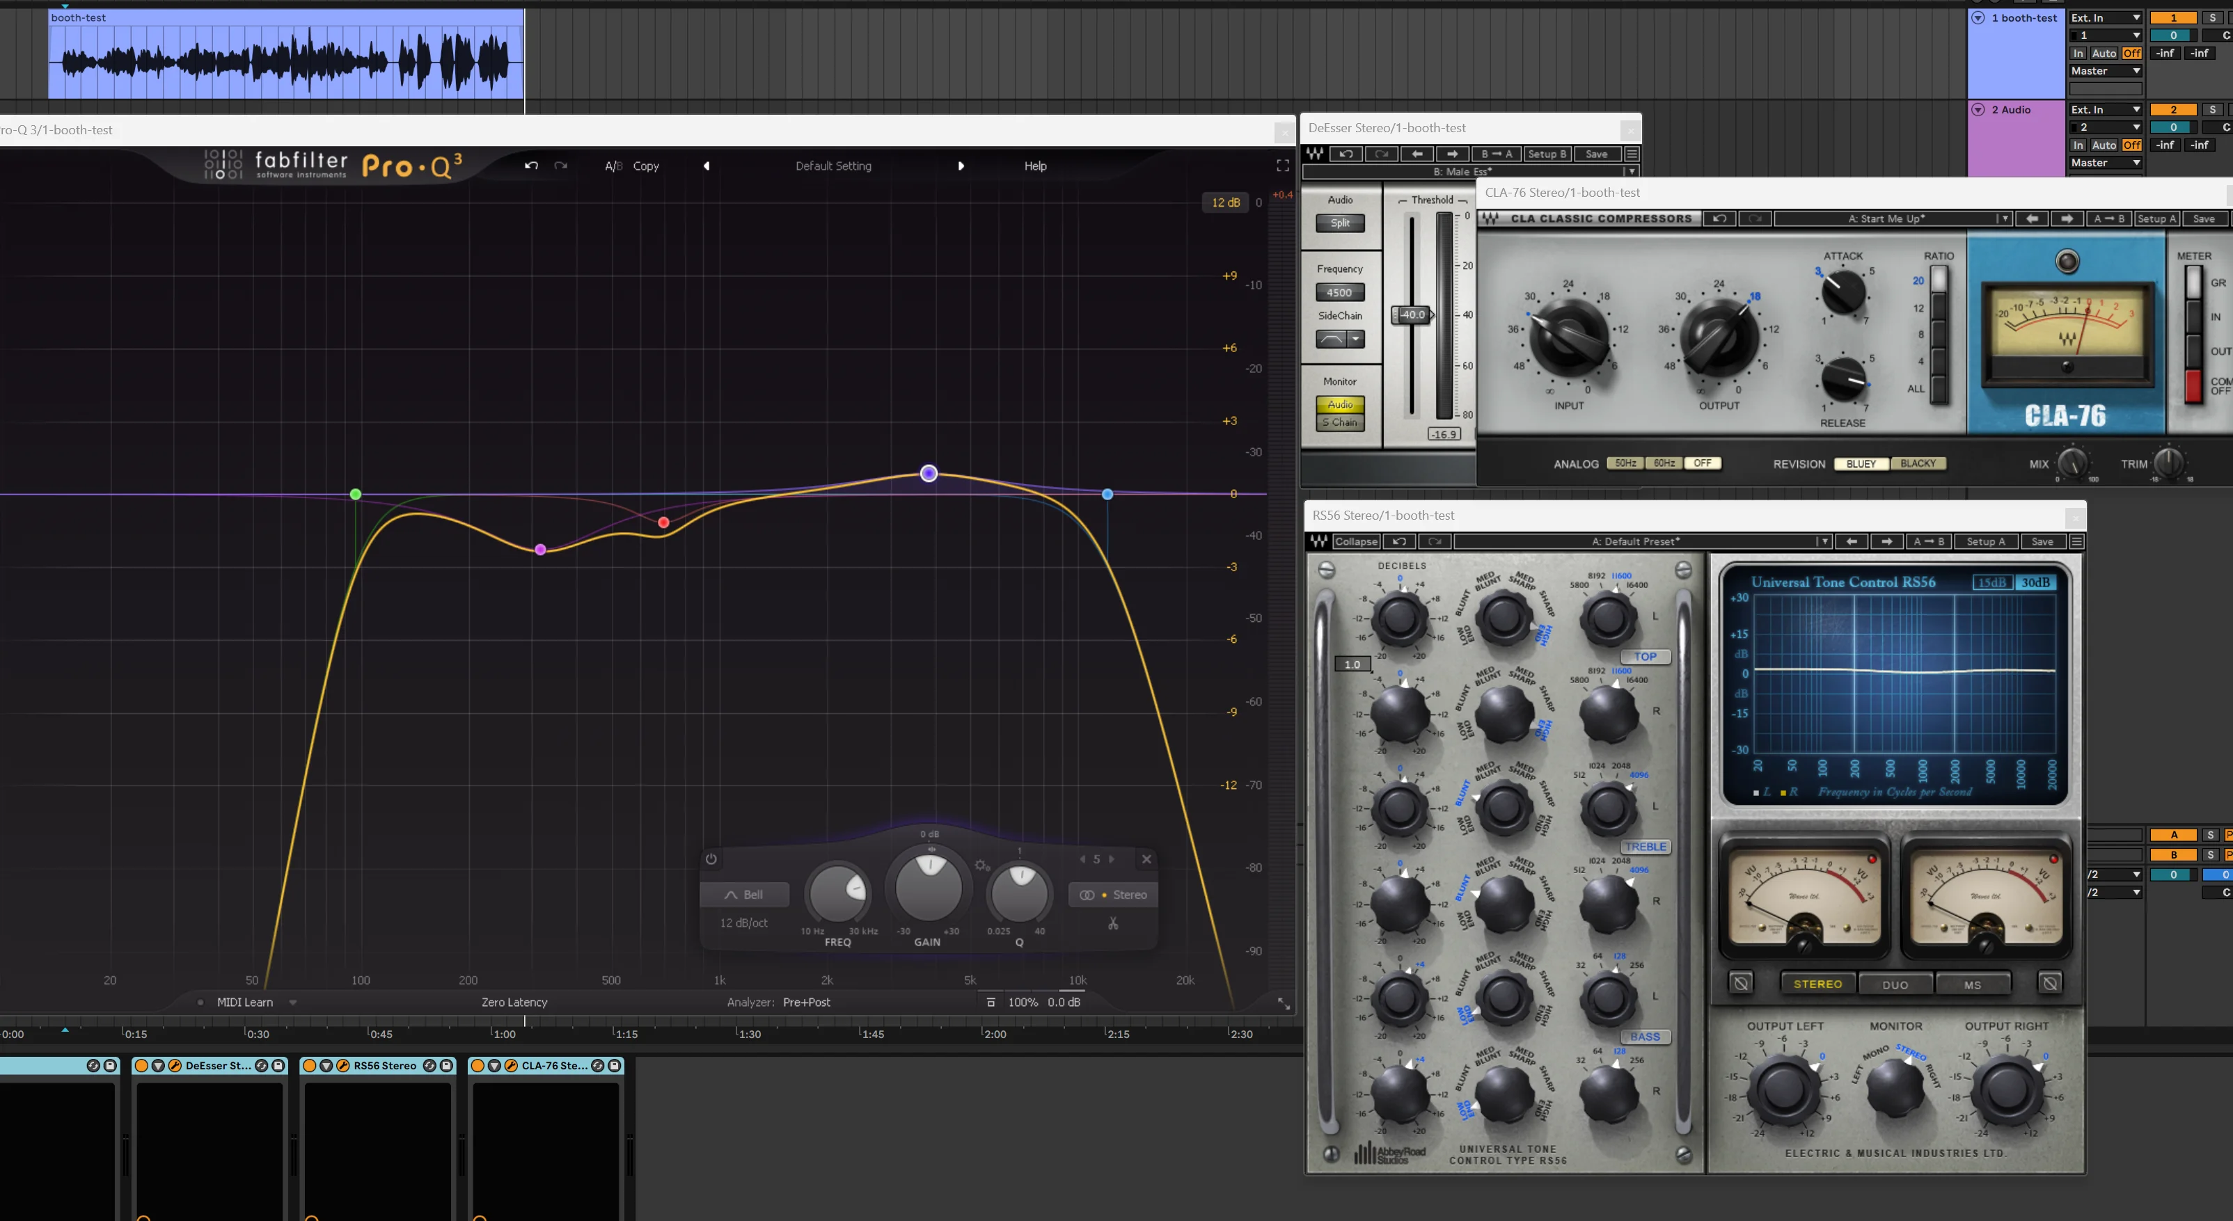Open the band Stereo placement dropdown

1113,894
